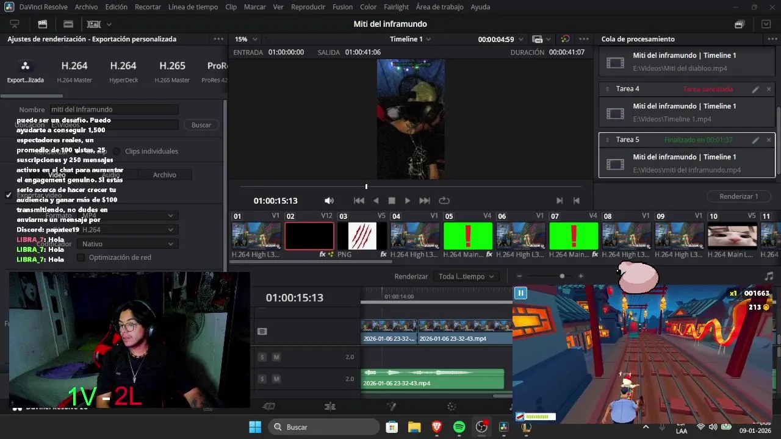Open the Fusion page wand icon
The height and width of the screenshot is (439, 781).
(x=392, y=407)
